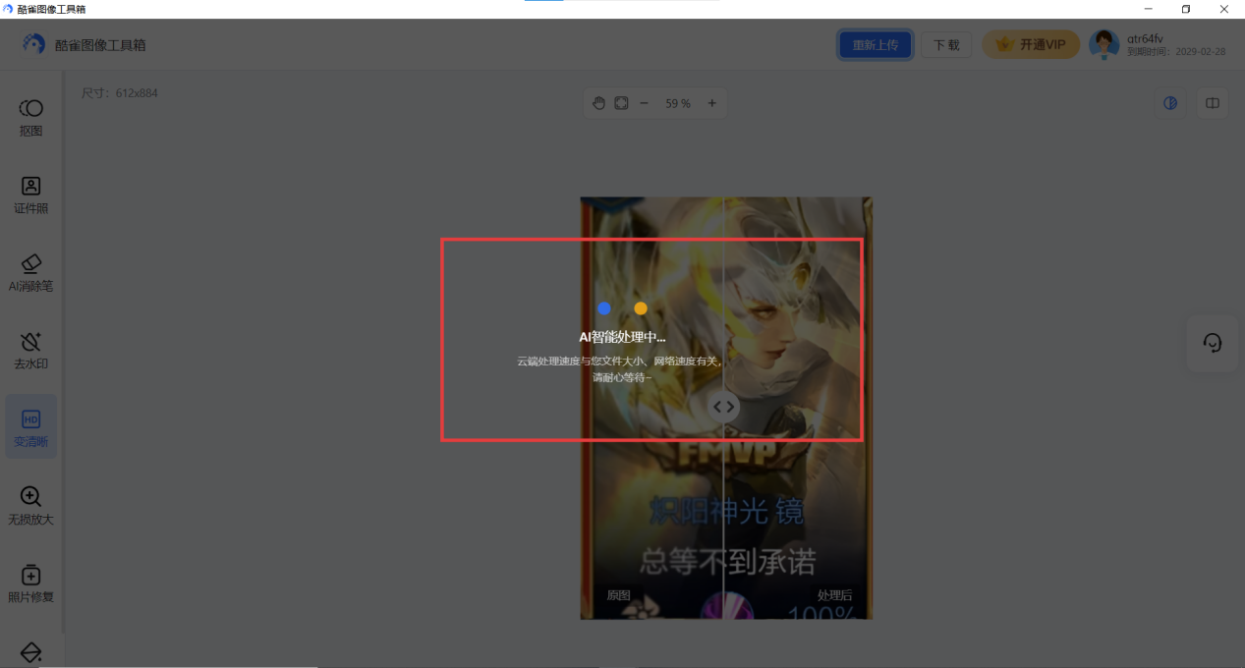Screen dimensions: 1245x668
Task: Click the fit-to-screen icon
Action: (x=621, y=103)
